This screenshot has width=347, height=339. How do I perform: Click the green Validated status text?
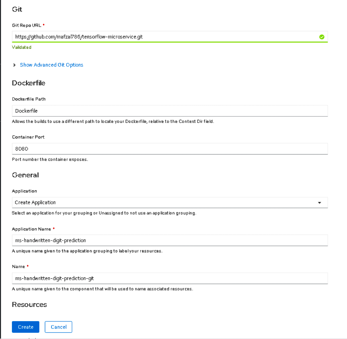coord(22,47)
